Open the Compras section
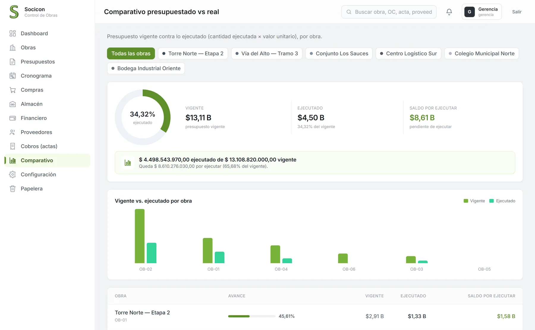The width and height of the screenshot is (535, 330). 47,90
